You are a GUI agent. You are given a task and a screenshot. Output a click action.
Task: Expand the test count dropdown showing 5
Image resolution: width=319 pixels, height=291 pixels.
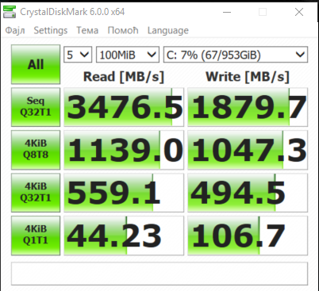(x=78, y=55)
